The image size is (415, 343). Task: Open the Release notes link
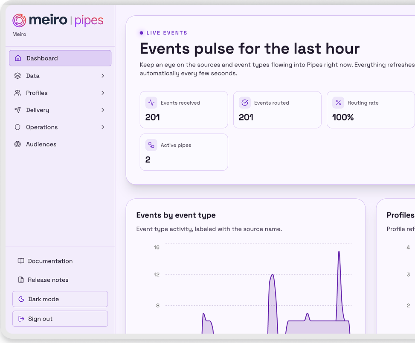point(60,280)
